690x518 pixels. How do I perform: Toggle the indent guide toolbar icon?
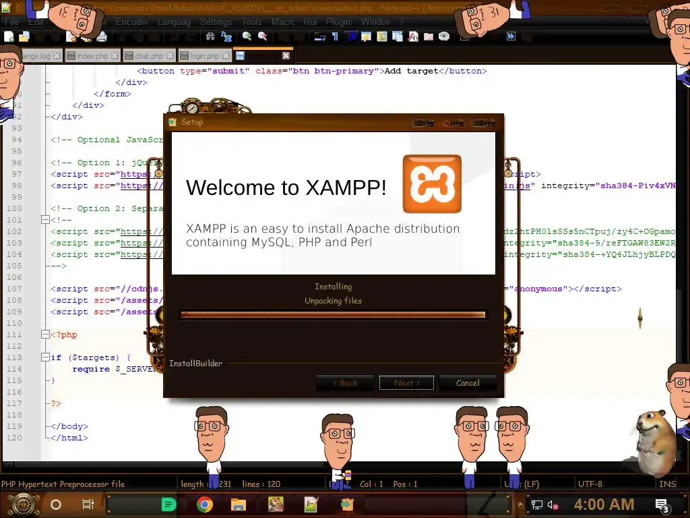(350, 36)
